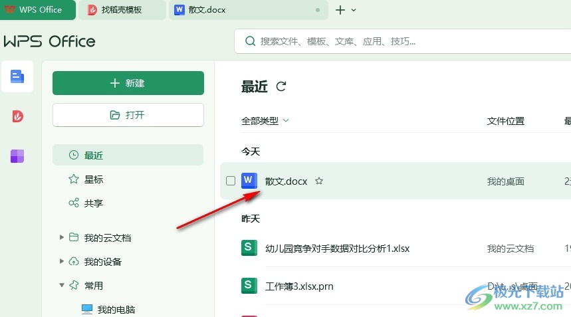Image resolution: width=571 pixels, height=317 pixels.
Task: Expand the 我的设备 tree node
Action: tap(62, 261)
